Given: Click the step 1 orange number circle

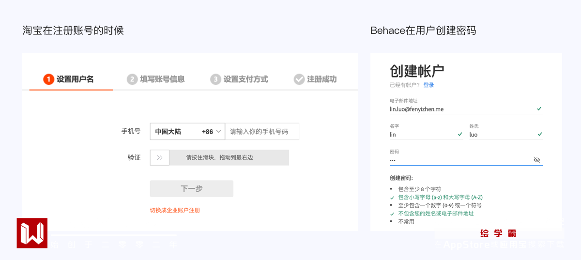Looking at the screenshot, I should 48,79.
